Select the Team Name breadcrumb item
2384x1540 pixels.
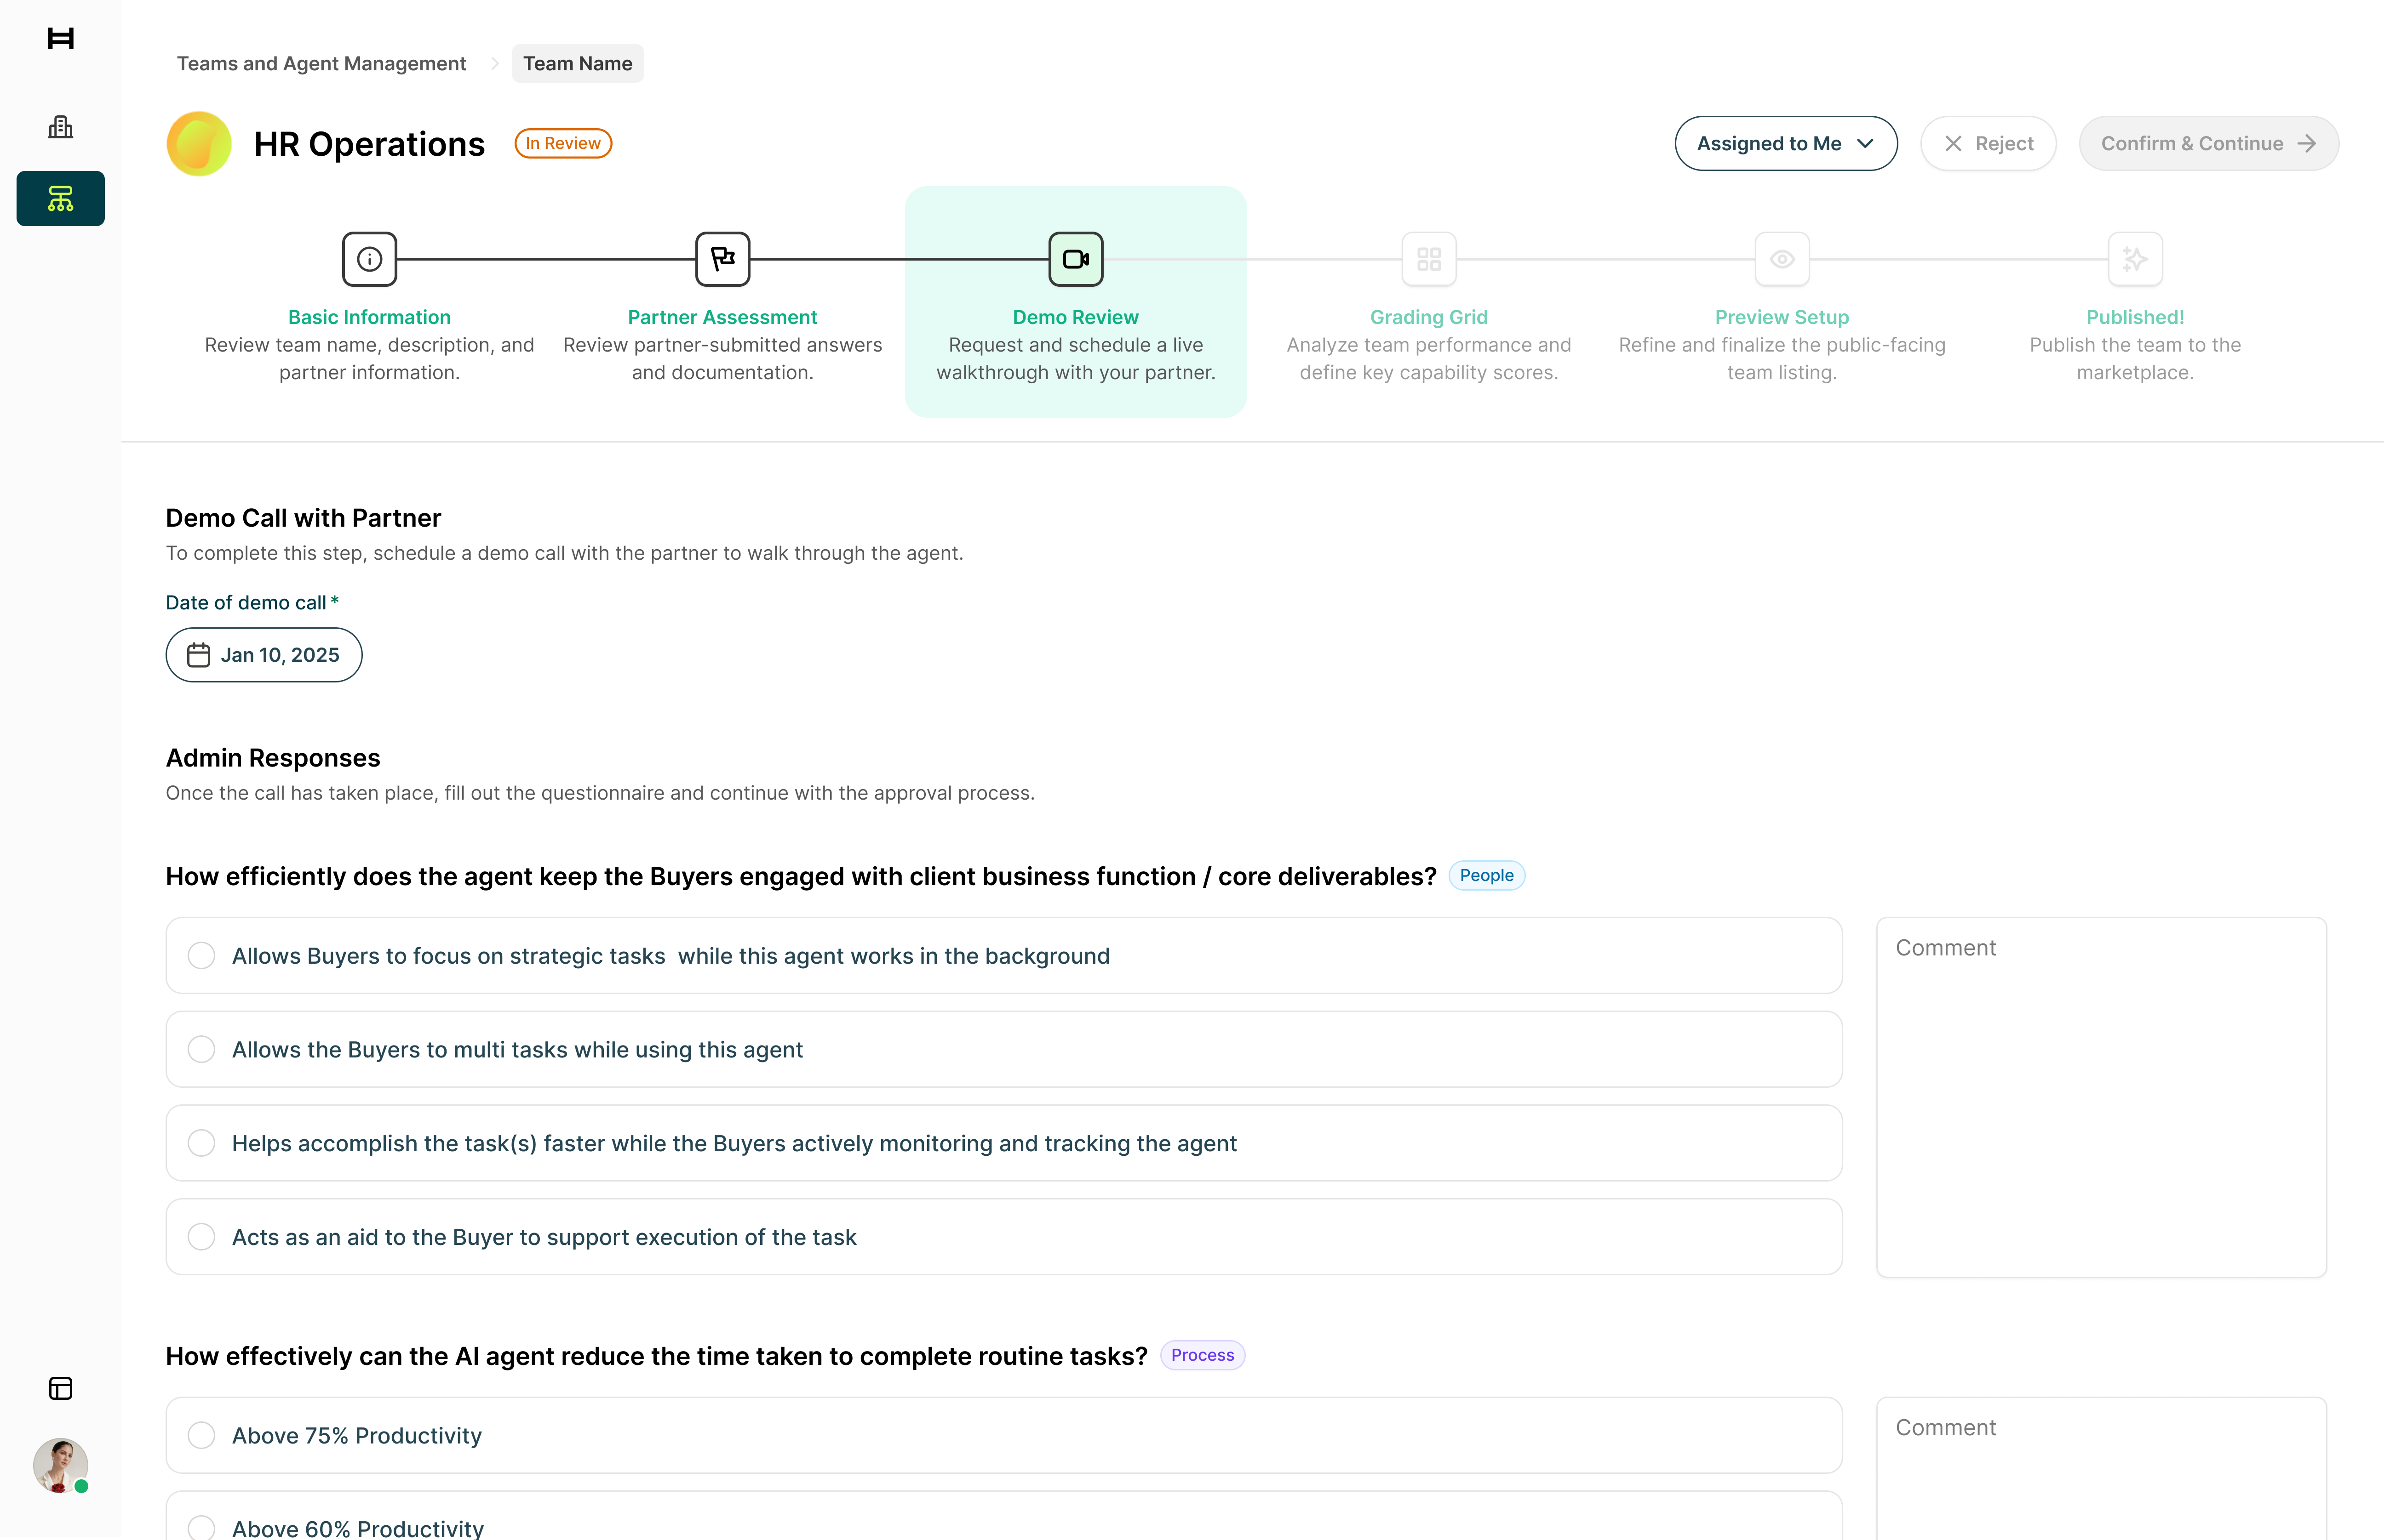577,63
